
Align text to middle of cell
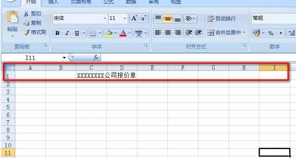point(168,19)
